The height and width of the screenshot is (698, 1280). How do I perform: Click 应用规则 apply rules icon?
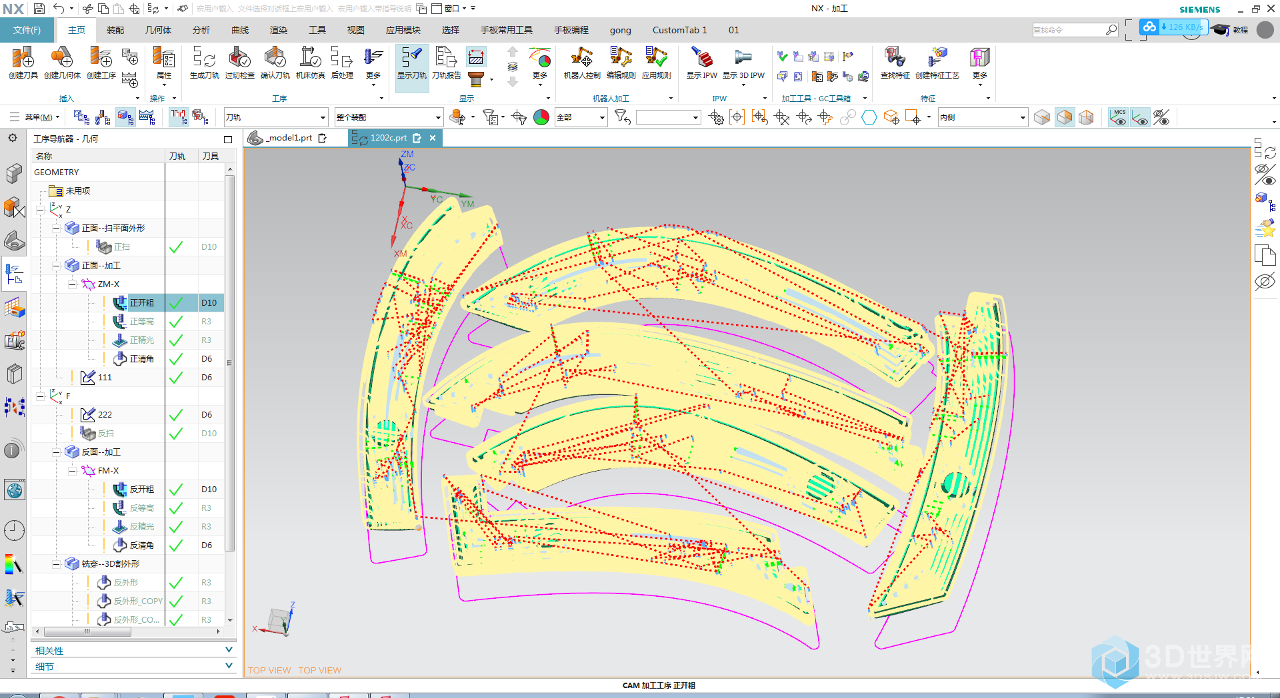point(656,63)
